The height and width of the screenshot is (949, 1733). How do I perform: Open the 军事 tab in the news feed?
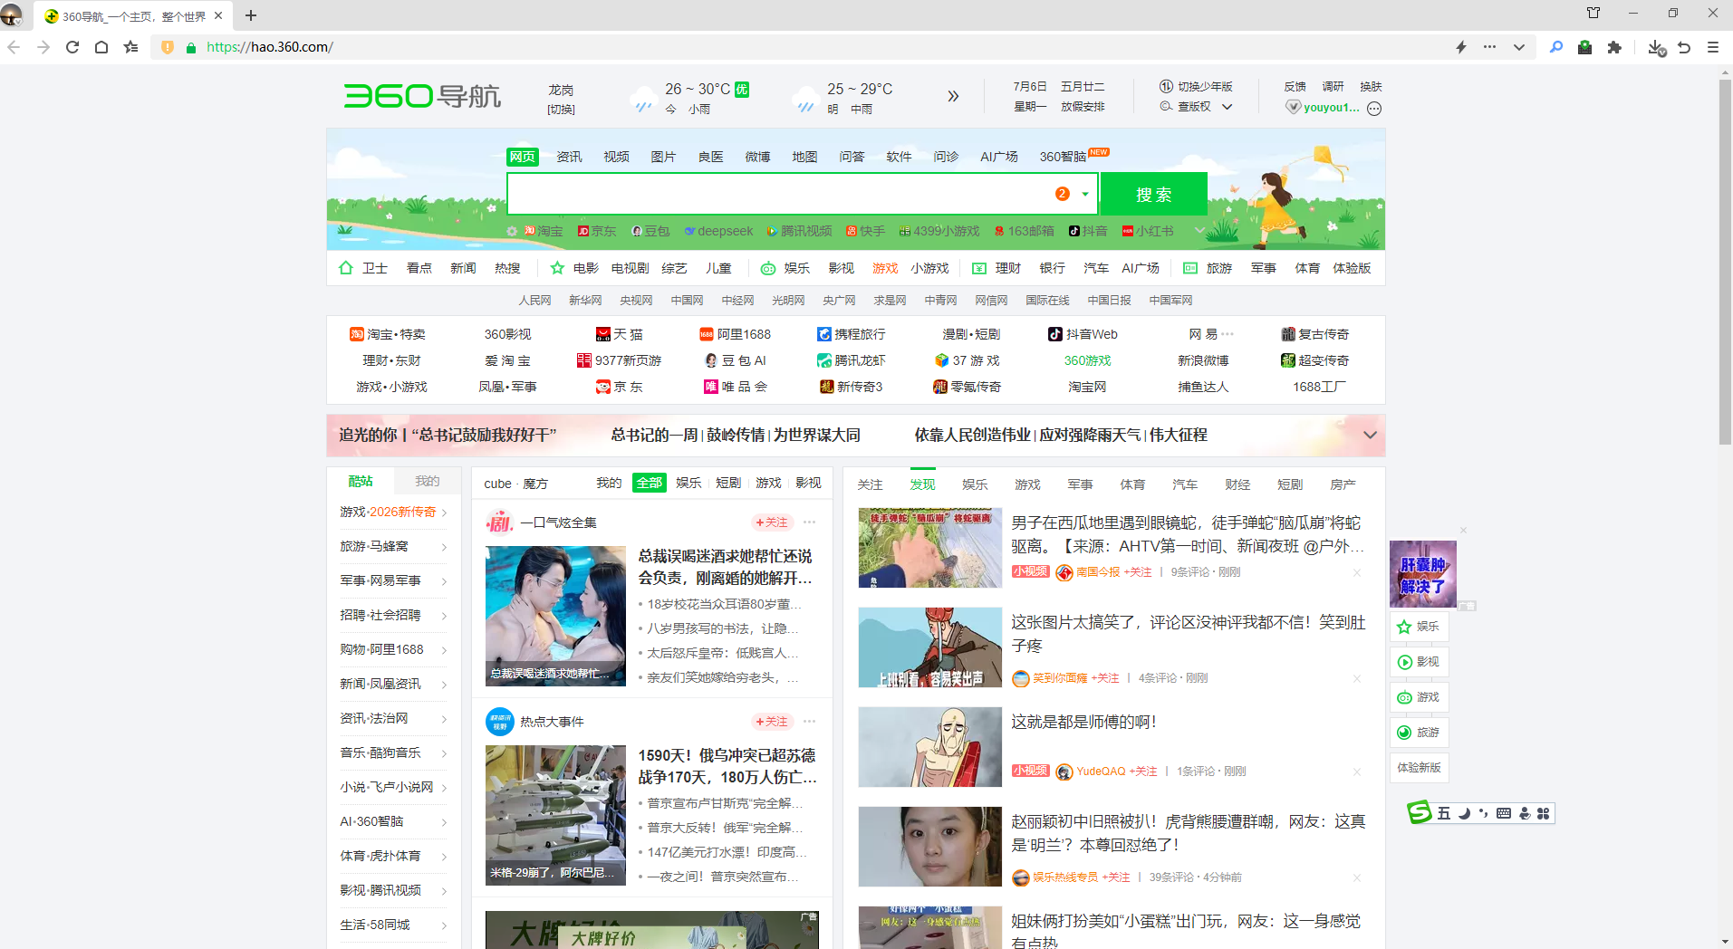[1080, 484]
